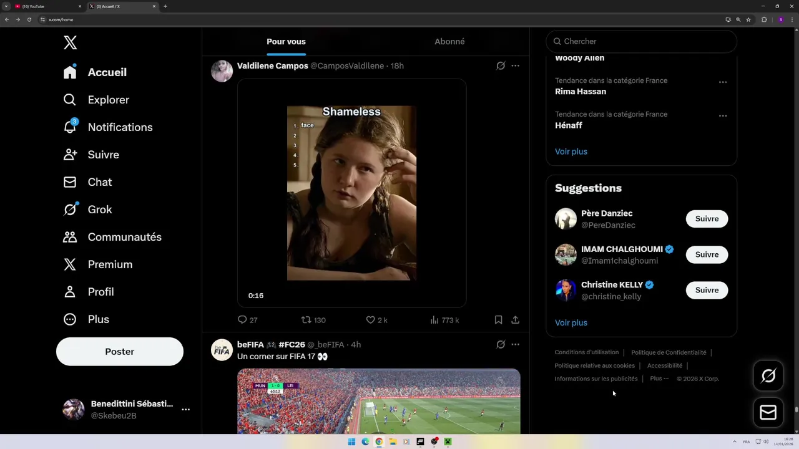Open the FIFA 17 corner video
The width and height of the screenshot is (799, 449).
tap(378, 401)
